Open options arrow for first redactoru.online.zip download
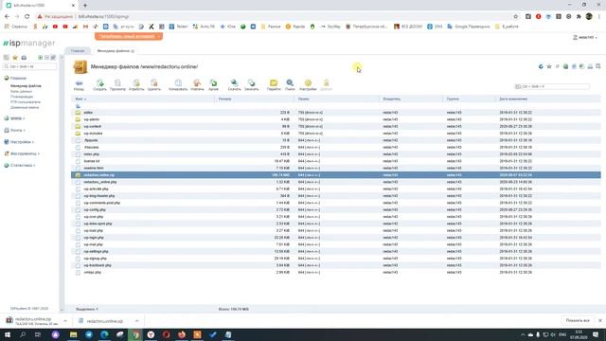Image resolution: width=606 pixels, height=341 pixels. tap(65, 321)
